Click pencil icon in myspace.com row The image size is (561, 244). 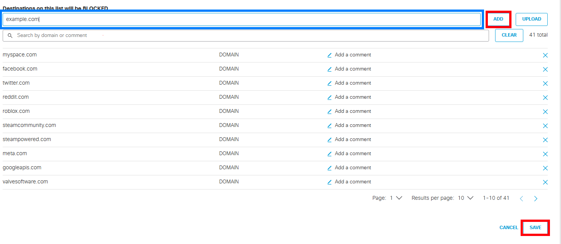coord(329,55)
